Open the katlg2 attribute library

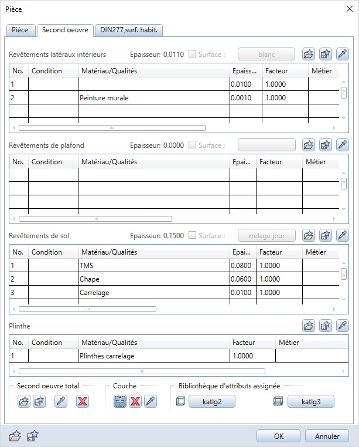[212, 402]
